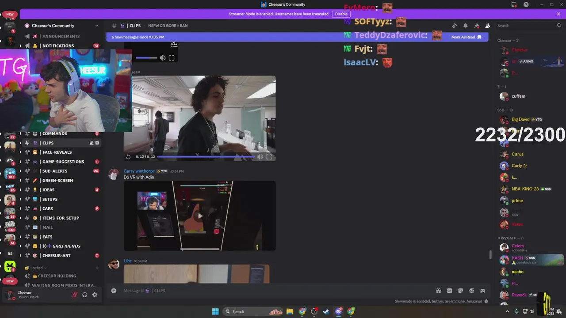Open the sticker picker
Image resolution: width=566 pixels, height=318 pixels.
[x=460, y=291]
